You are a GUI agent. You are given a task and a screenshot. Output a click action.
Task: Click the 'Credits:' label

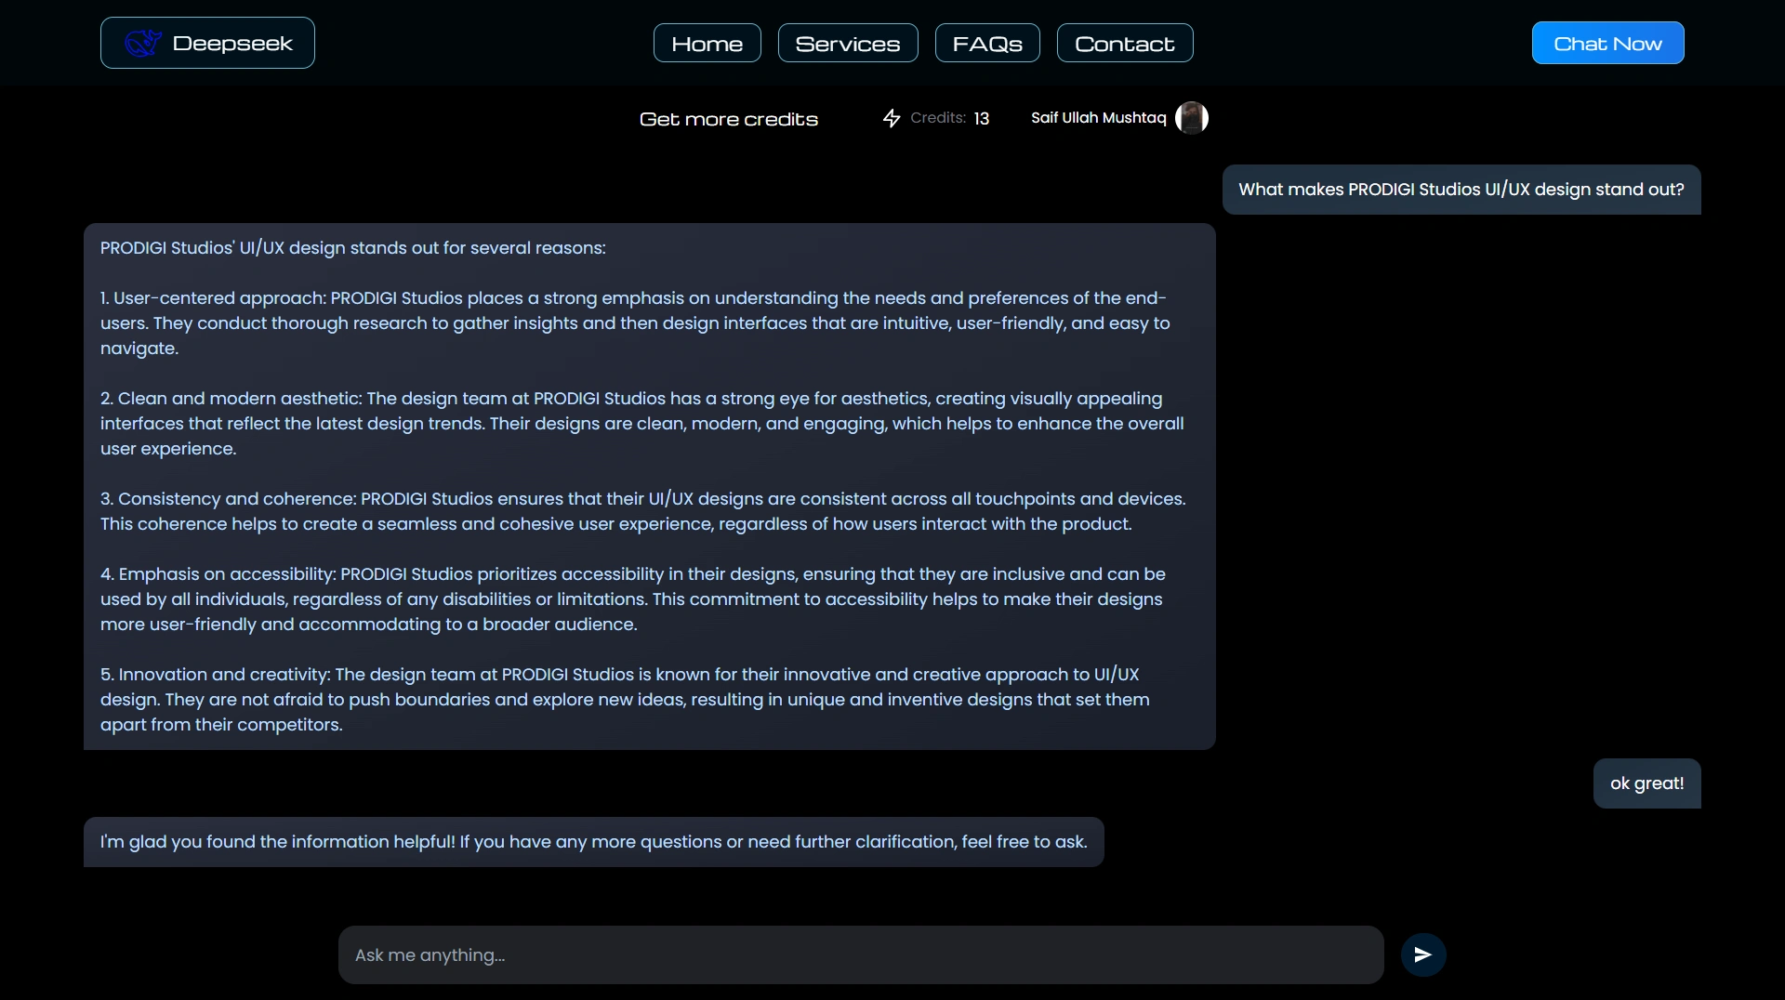pos(938,118)
